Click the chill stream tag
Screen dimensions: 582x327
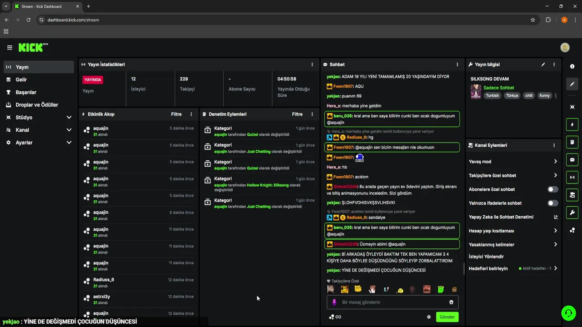[528, 95]
